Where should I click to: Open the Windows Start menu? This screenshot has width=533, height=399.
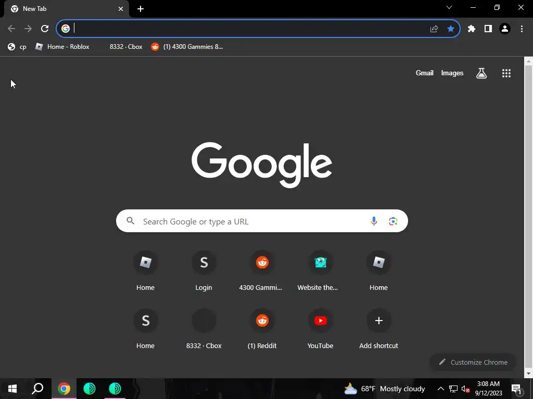tap(12, 389)
